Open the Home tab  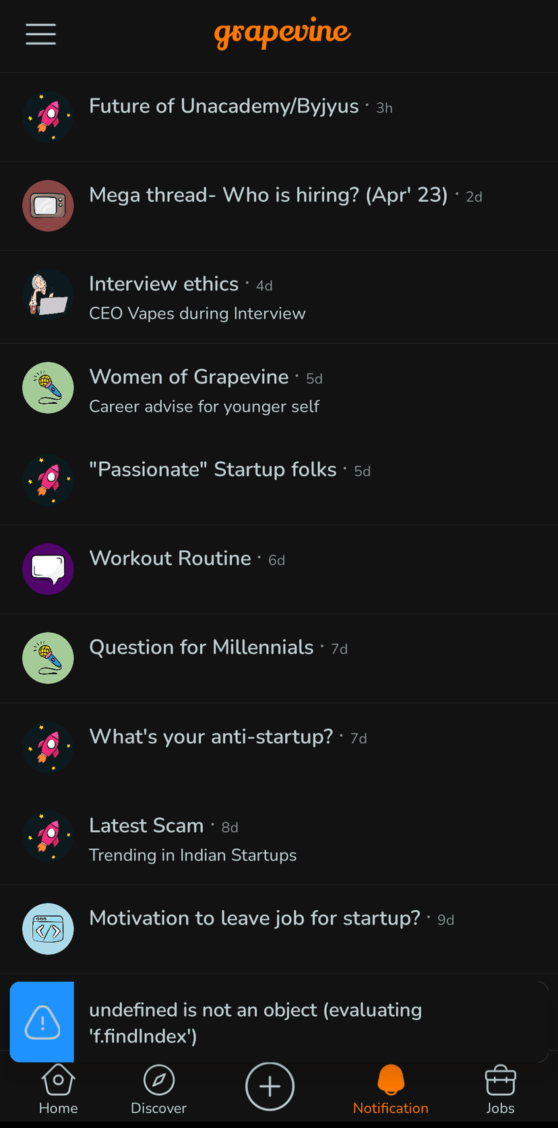[58, 1090]
